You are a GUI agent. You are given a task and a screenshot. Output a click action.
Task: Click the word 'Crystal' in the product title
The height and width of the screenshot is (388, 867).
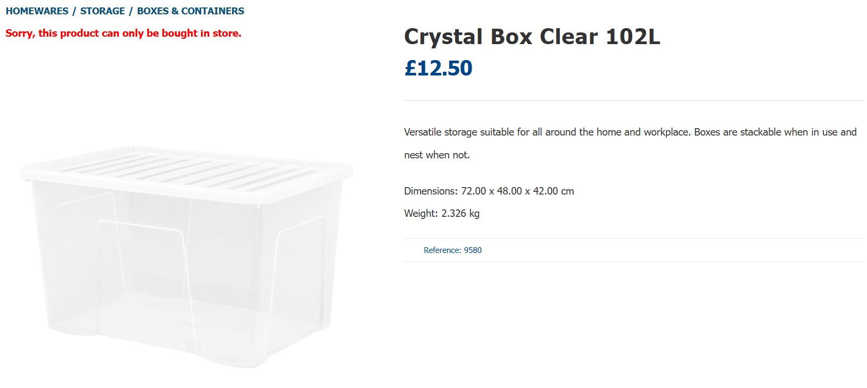(443, 37)
